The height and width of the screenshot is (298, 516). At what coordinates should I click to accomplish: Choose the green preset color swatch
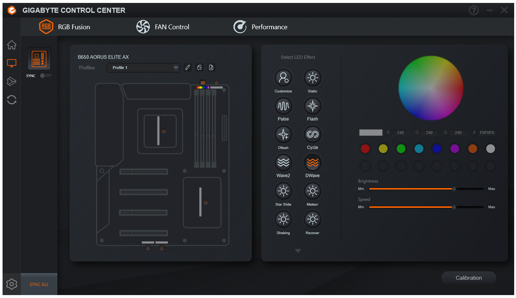401,149
